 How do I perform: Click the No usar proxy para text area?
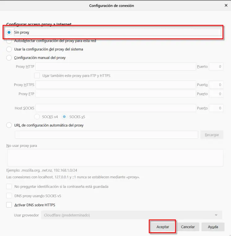click(x=115, y=158)
